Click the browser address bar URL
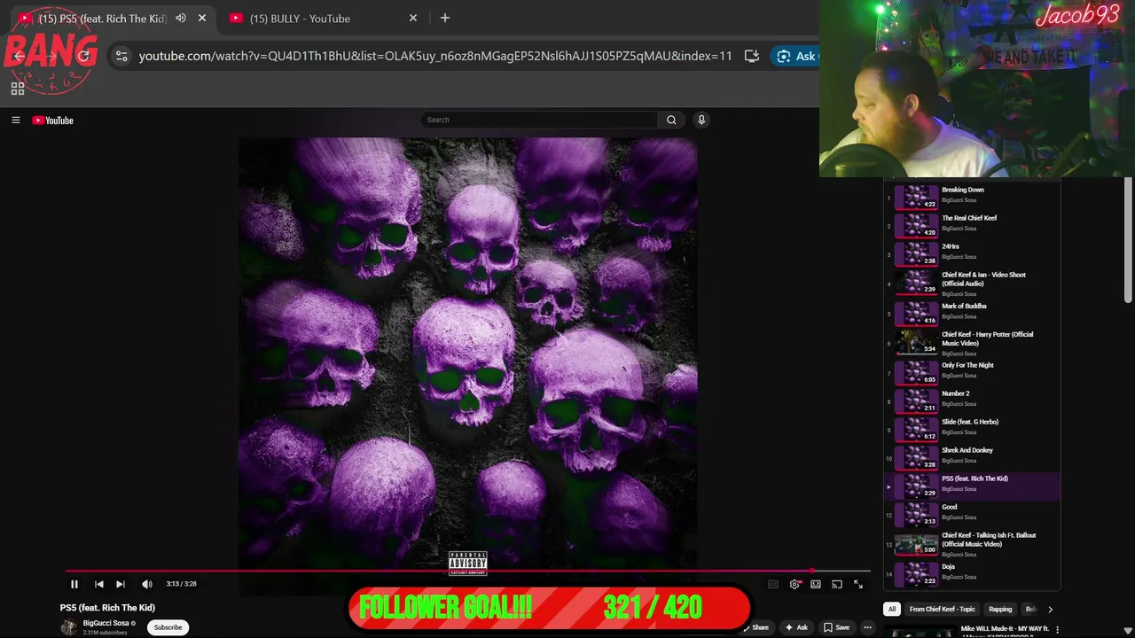 pyautogui.click(x=435, y=56)
